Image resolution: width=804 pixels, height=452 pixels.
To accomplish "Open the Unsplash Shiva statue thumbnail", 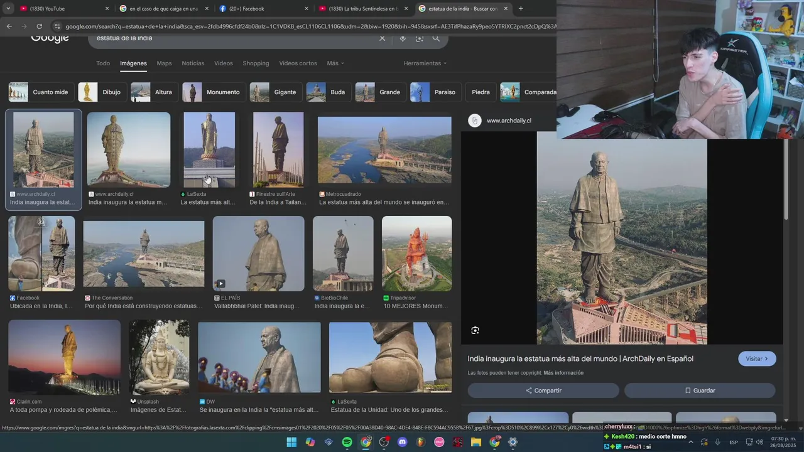I will [159, 357].
